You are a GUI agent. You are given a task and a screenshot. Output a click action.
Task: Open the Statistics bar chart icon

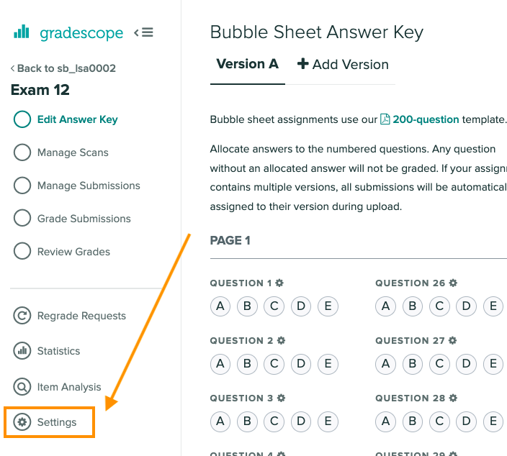point(22,351)
